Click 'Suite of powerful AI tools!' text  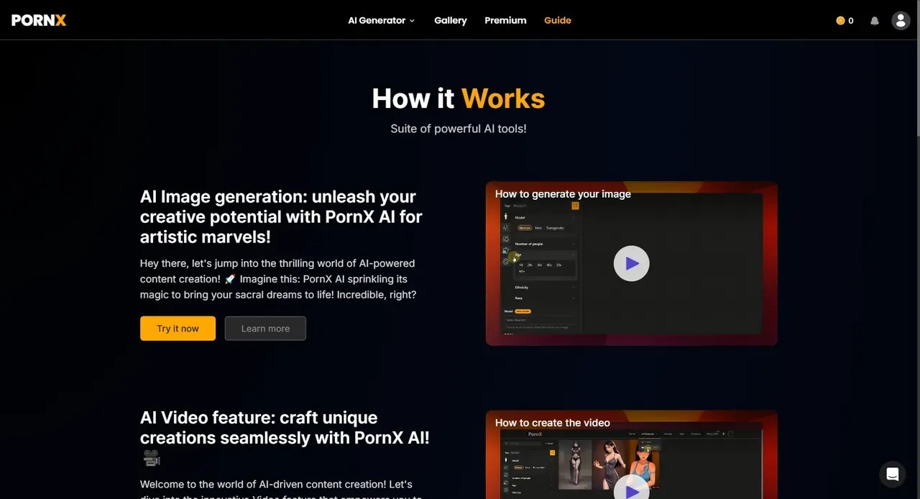coord(459,129)
